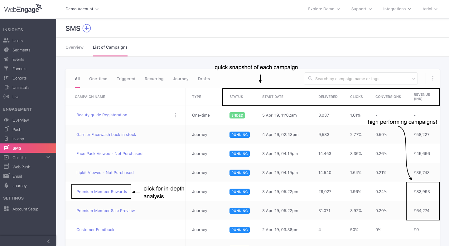Image resolution: width=449 pixels, height=246 pixels.
Task: Click the Campaign Name column header
Action: pos(90,97)
